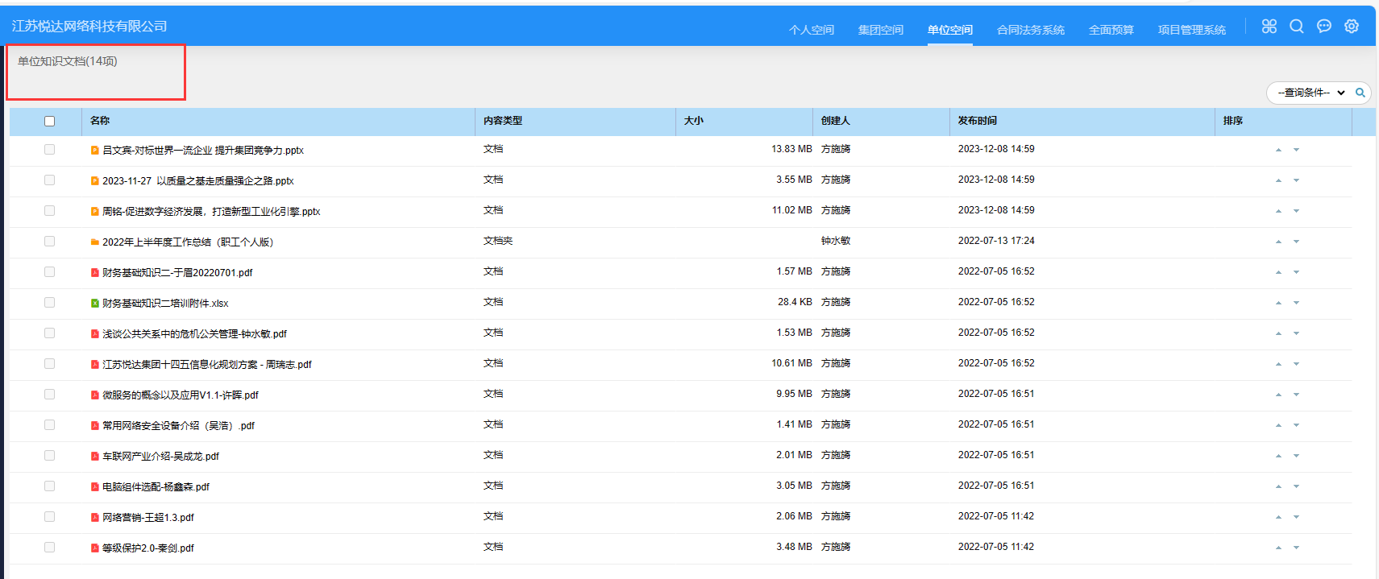Open the messages chat bubble icon
This screenshot has height=579, width=1379.
click(x=1323, y=27)
